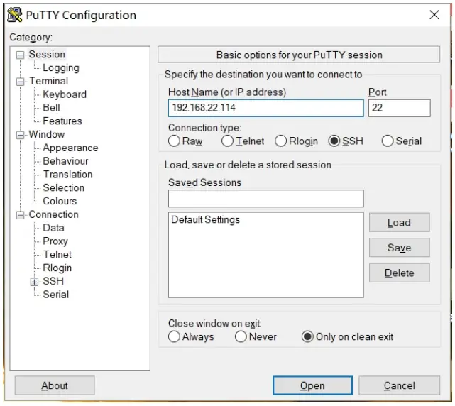455x406 pixels.
Task: Open the Bell settings category
Action: click(51, 108)
